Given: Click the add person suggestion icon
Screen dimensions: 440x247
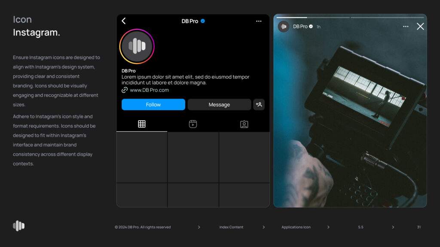Looking at the screenshot, I should 259,105.
